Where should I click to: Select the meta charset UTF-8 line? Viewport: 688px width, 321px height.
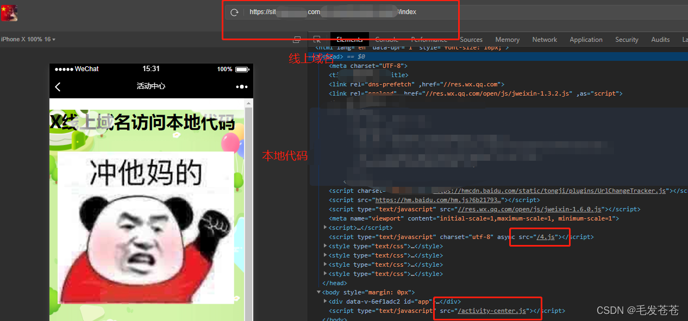[x=368, y=66]
